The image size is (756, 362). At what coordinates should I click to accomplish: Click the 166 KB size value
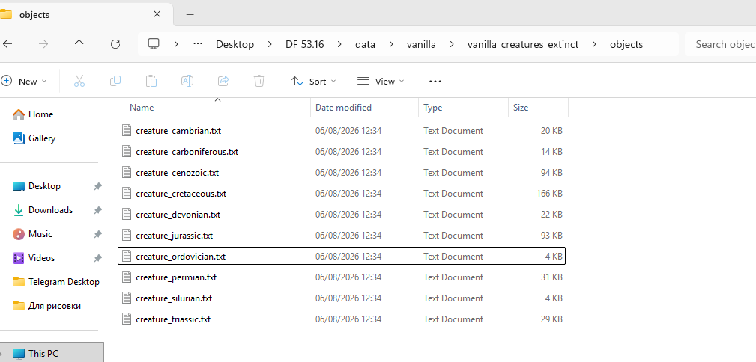pos(549,194)
